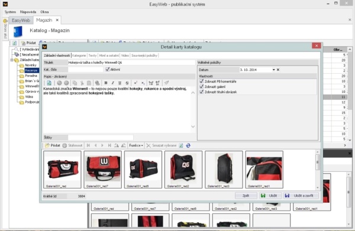Open the Datum date picker dropdown

pos(273,70)
